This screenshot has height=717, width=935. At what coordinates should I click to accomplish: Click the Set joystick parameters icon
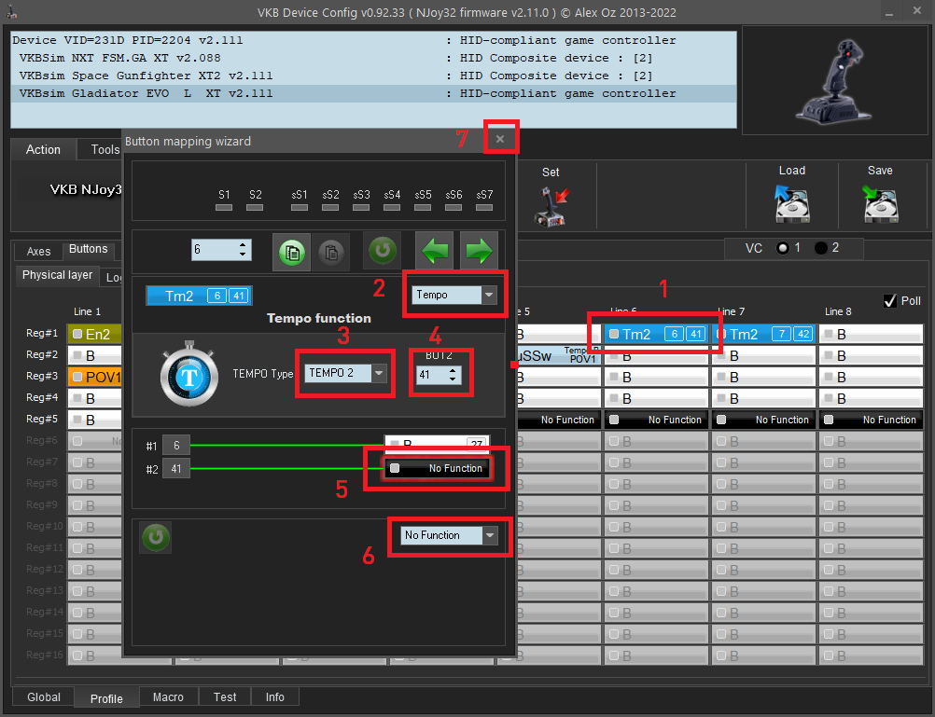pos(551,203)
